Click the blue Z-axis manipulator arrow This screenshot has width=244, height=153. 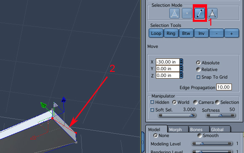(64, 100)
